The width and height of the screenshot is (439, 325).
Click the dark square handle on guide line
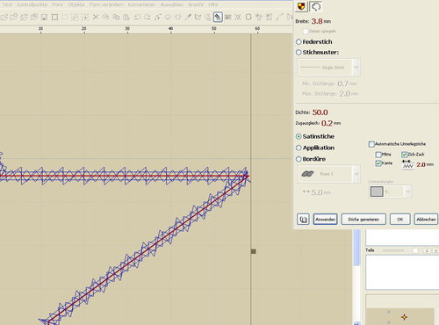coord(254,251)
